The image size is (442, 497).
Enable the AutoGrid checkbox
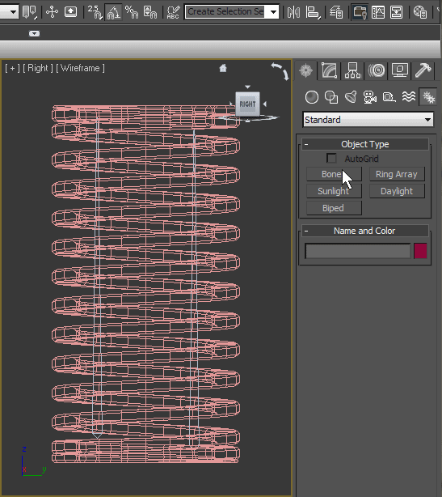click(331, 158)
